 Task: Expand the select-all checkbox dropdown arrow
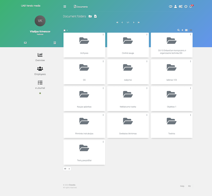coord(67,30)
